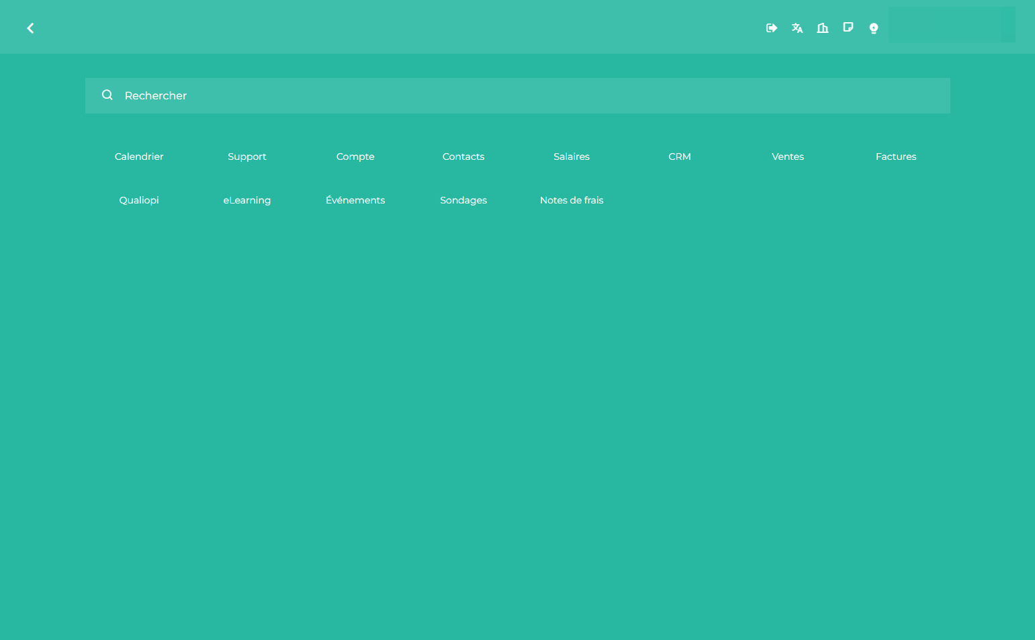1035x640 pixels.
Task: Open the Support module
Action: (x=247, y=156)
